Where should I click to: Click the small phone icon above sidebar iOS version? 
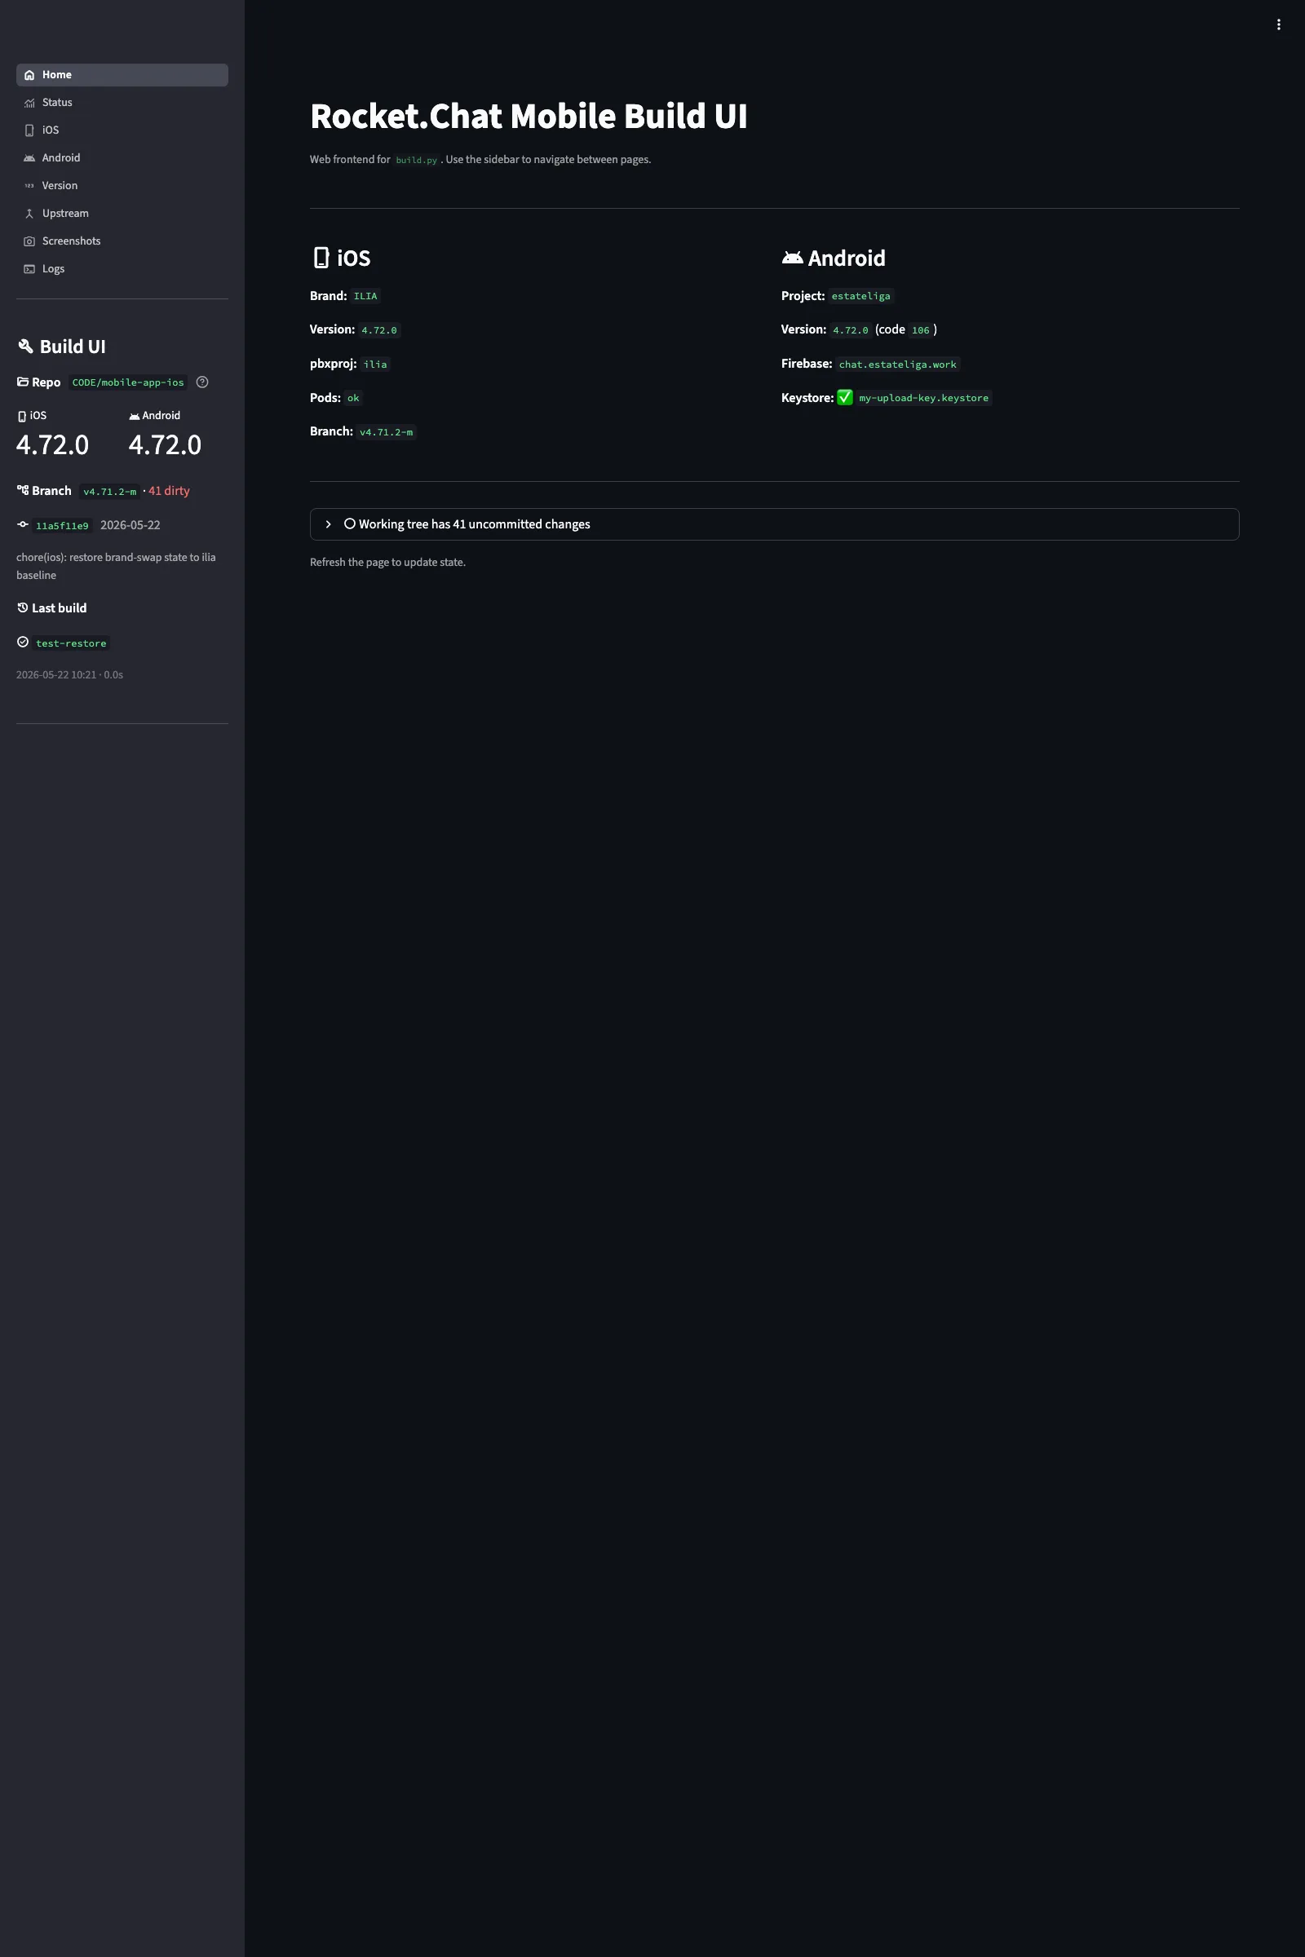(22, 416)
